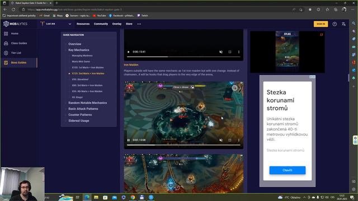Image resolution: width=358 pixels, height=201 pixels.
Task: Jump to Key Mechanics section
Action: 79,50
